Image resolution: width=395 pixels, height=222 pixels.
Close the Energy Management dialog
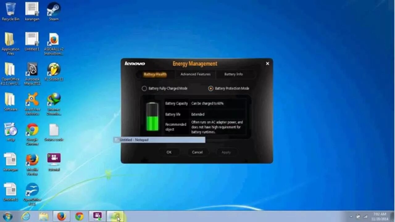pyautogui.click(x=267, y=64)
